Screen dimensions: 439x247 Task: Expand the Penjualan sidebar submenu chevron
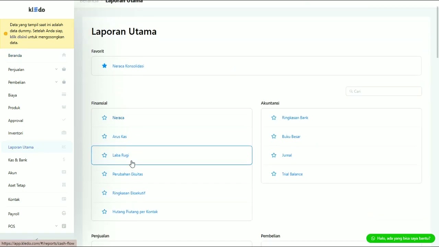point(56,69)
